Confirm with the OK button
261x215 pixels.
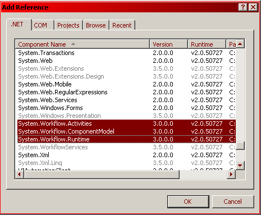[188, 202]
